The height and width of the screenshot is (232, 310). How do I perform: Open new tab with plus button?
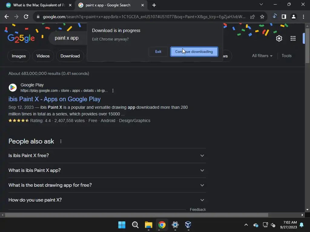point(154,5)
